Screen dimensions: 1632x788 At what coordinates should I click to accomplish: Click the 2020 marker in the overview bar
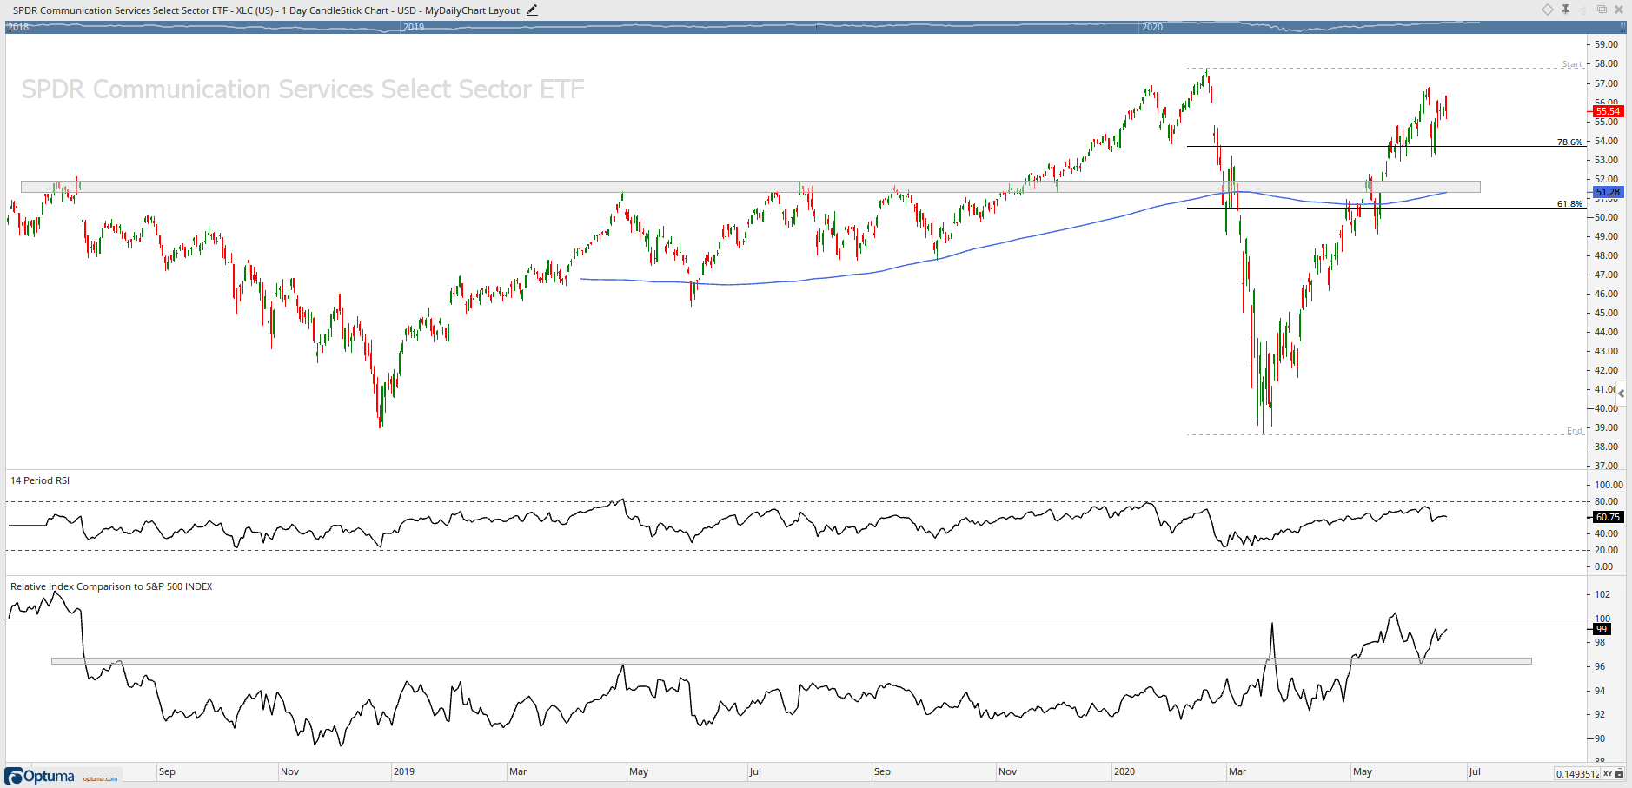pyautogui.click(x=1152, y=27)
